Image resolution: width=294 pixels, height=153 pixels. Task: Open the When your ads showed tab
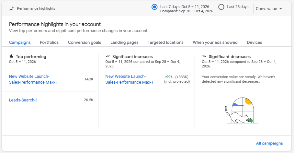(x=215, y=42)
